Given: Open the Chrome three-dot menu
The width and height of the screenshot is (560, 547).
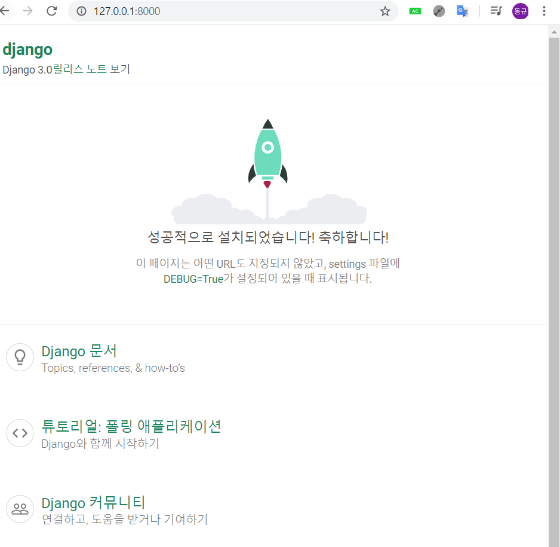Looking at the screenshot, I should pyautogui.click(x=544, y=11).
